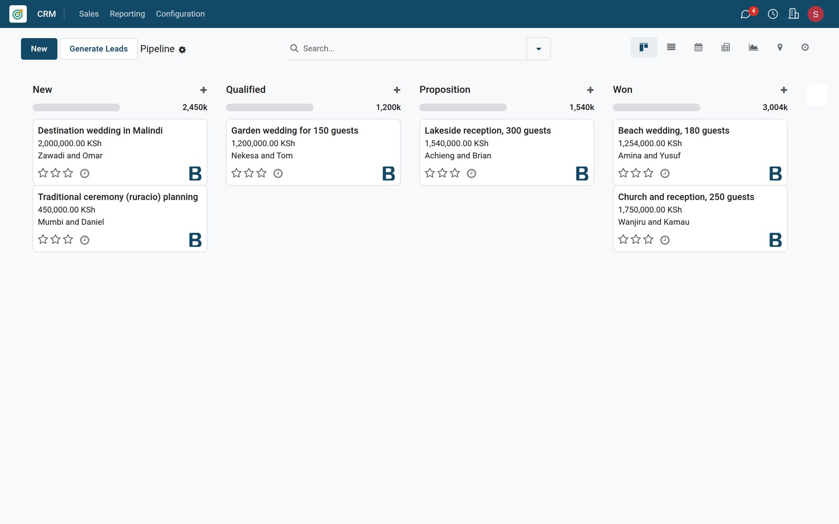The width and height of the screenshot is (839, 524).
Task: Set first star on Beach wedding card
Action: 623,173
